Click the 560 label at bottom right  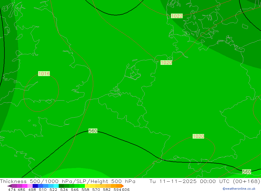pyautogui.click(x=247, y=172)
